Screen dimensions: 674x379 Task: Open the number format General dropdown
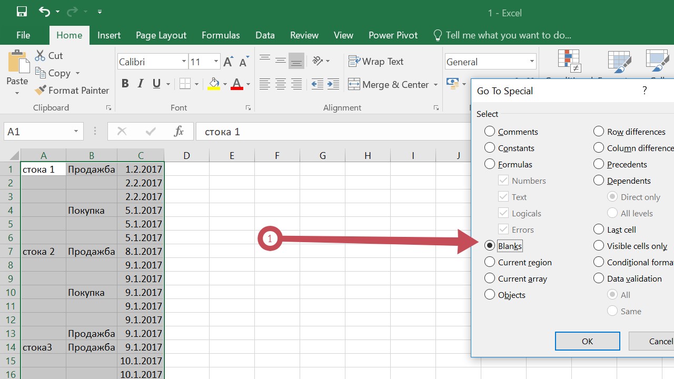point(532,62)
